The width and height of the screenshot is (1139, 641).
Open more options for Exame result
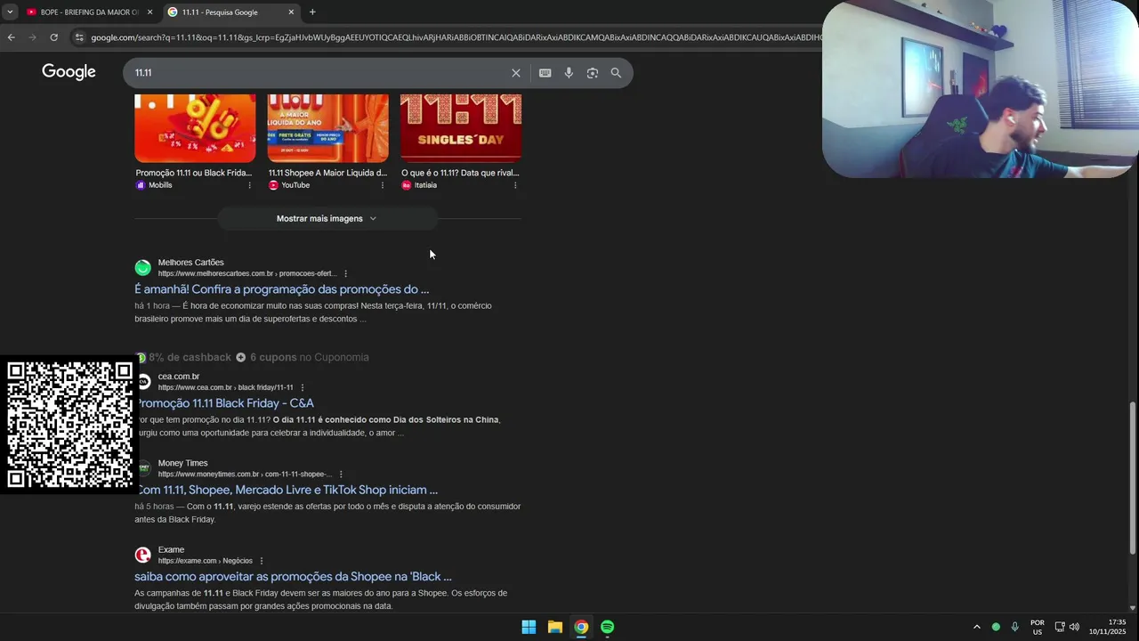pos(261,561)
